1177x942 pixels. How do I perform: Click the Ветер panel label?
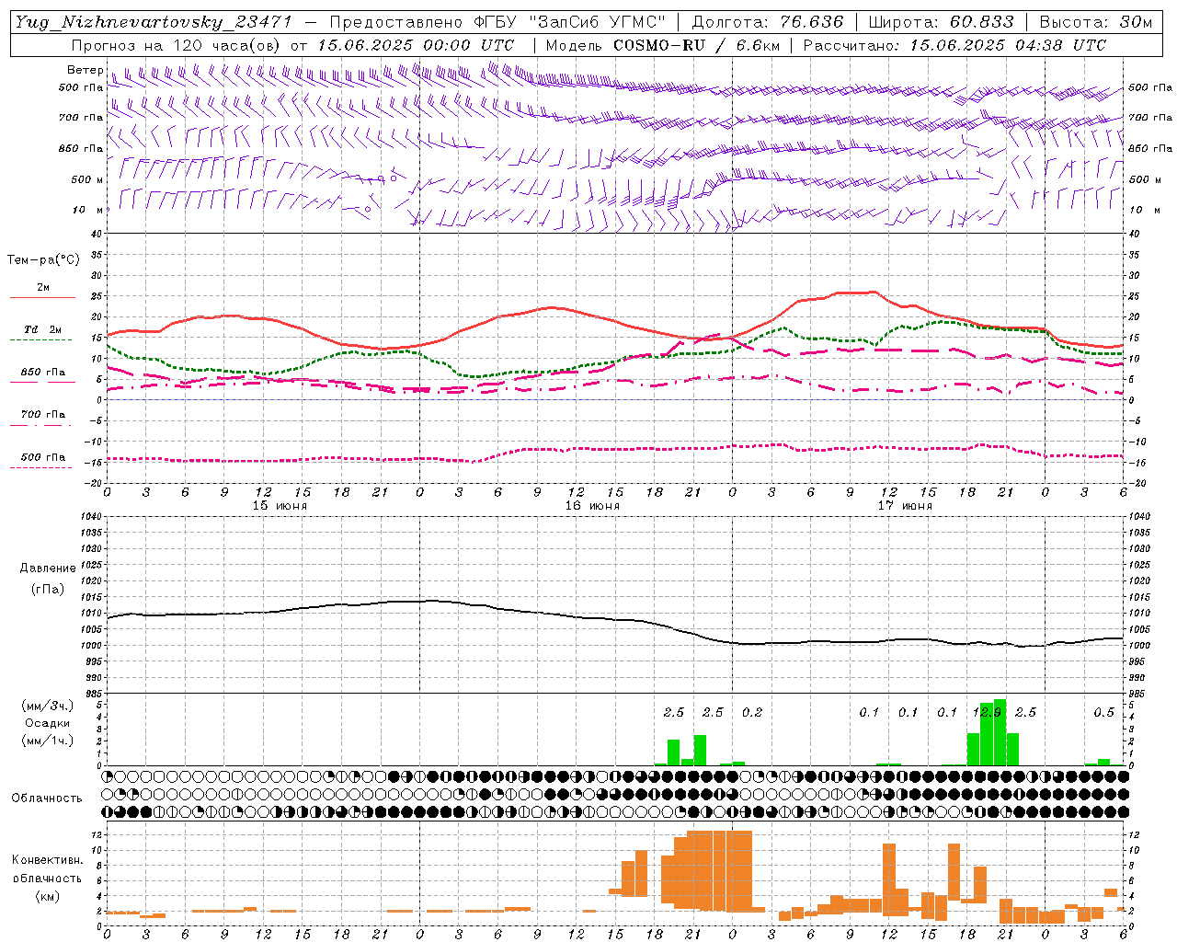[x=85, y=70]
